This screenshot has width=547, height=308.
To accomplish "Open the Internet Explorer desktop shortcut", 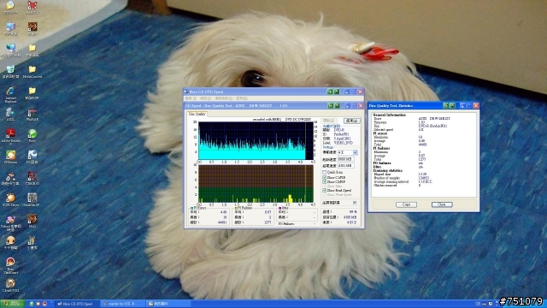I will [10, 95].
